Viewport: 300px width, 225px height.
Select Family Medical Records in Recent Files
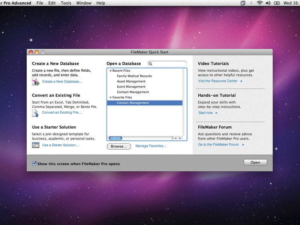click(145, 76)
